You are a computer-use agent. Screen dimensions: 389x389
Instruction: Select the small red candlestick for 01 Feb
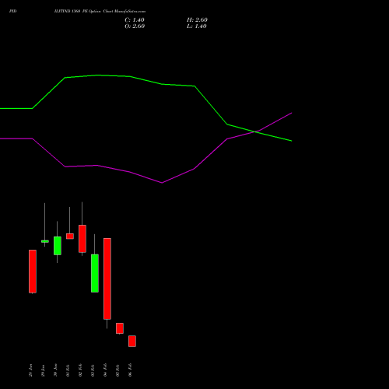[70, 236]
